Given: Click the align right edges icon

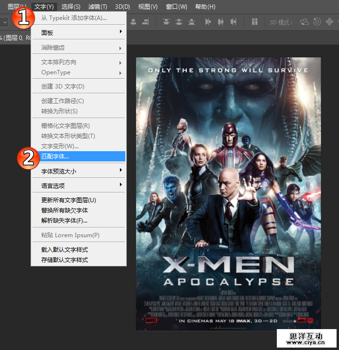Looking at the screenshot, I should (x=145, y=22).
